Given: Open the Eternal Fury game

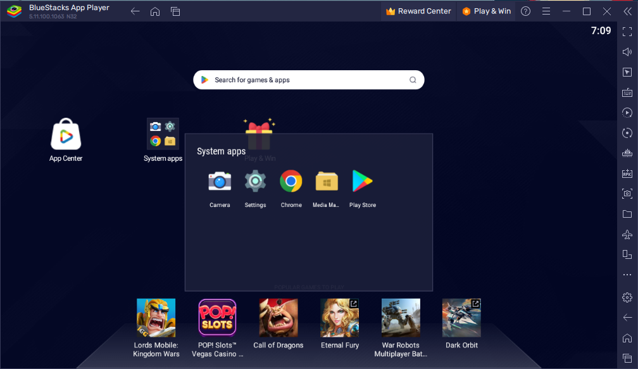Looking at the screenshot, I should click(x=340, y=324).
